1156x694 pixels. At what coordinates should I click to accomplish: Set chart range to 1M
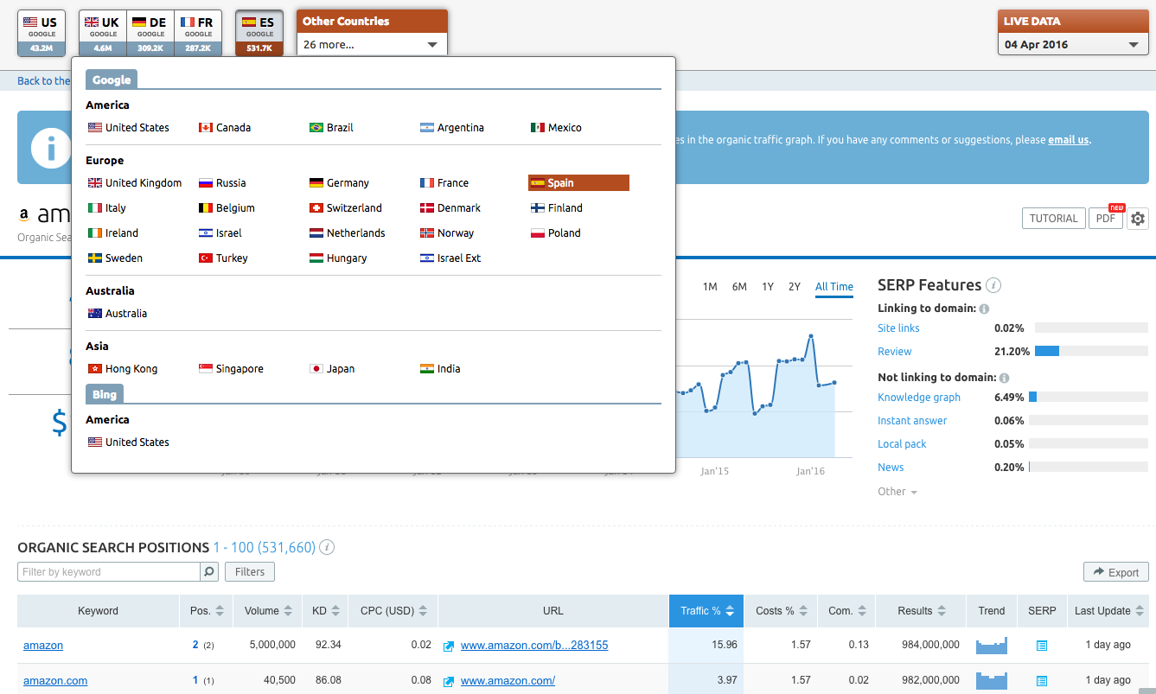[710, 287]
